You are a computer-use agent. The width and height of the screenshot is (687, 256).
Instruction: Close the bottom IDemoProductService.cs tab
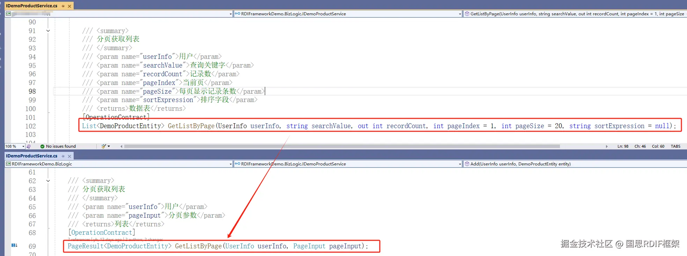[69, 156]
